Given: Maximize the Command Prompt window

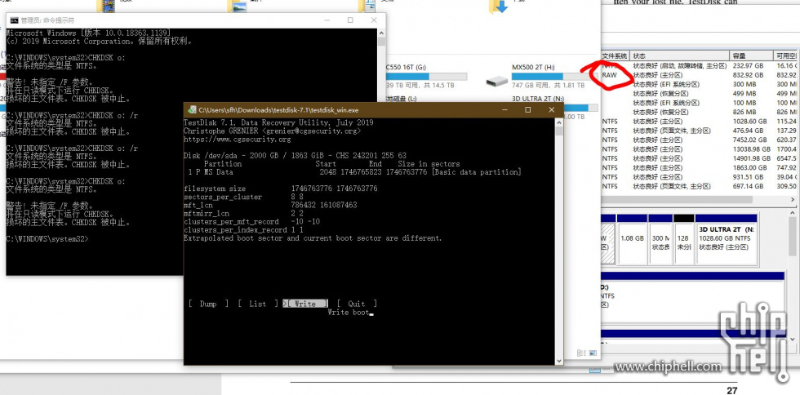Looking at the screenshot, I should (x=350, y=20).
